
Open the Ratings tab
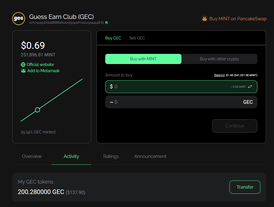(111, 156)
